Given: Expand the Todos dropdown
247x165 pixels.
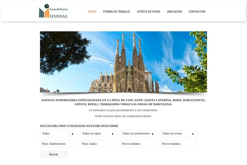Looking at the screenshot, I should (x=58, y=134).
